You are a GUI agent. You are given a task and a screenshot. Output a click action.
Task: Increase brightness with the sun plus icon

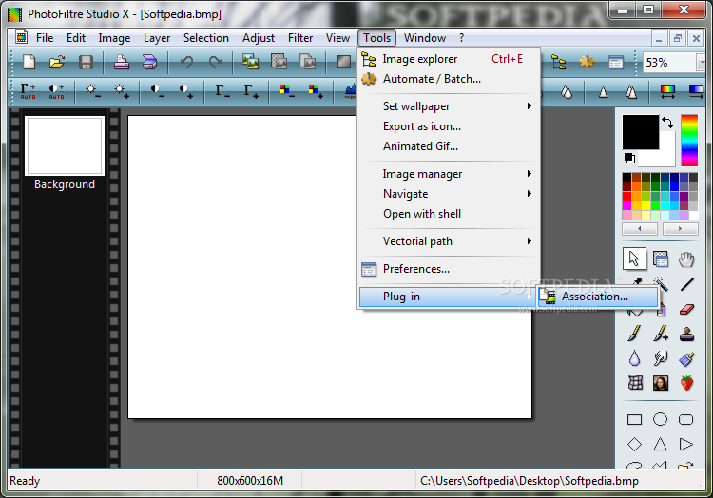click(x=122, y=91)
